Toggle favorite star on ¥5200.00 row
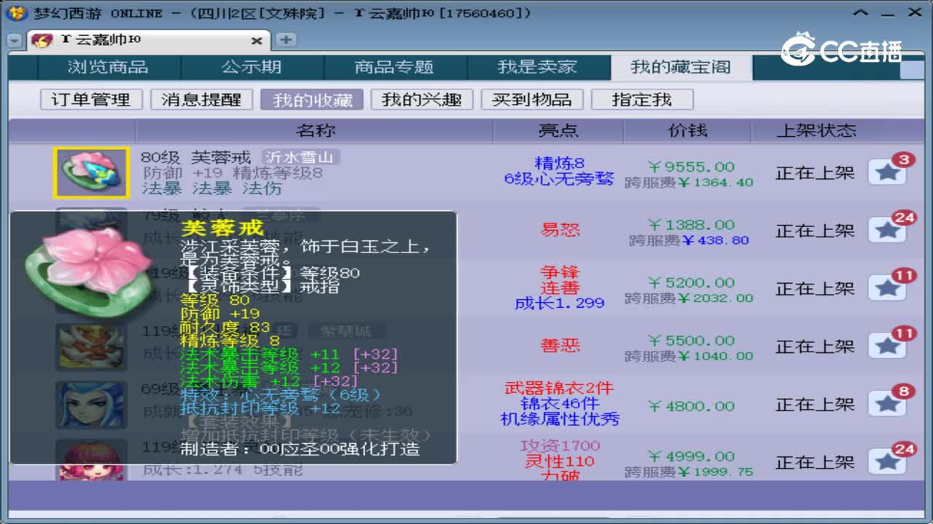 click(x=887, y=289)
